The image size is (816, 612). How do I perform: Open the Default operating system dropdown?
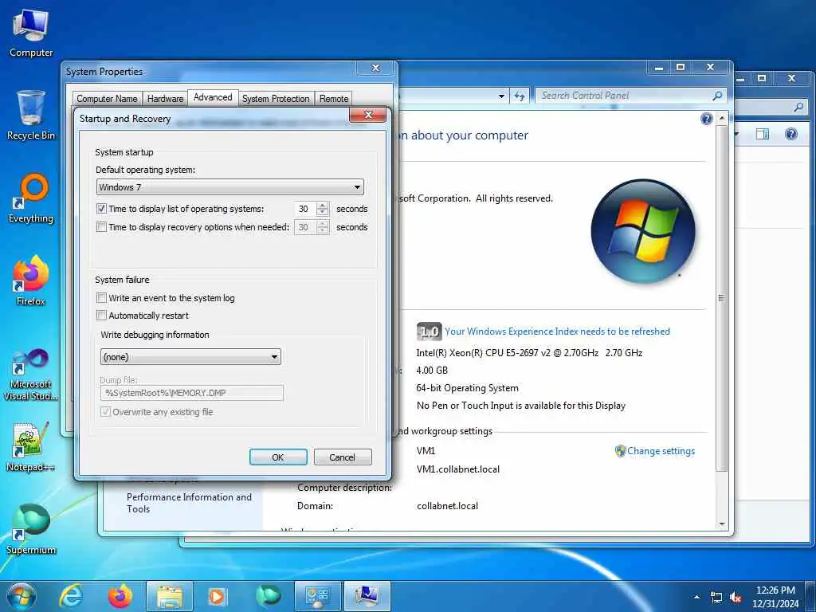coord(230,187)
